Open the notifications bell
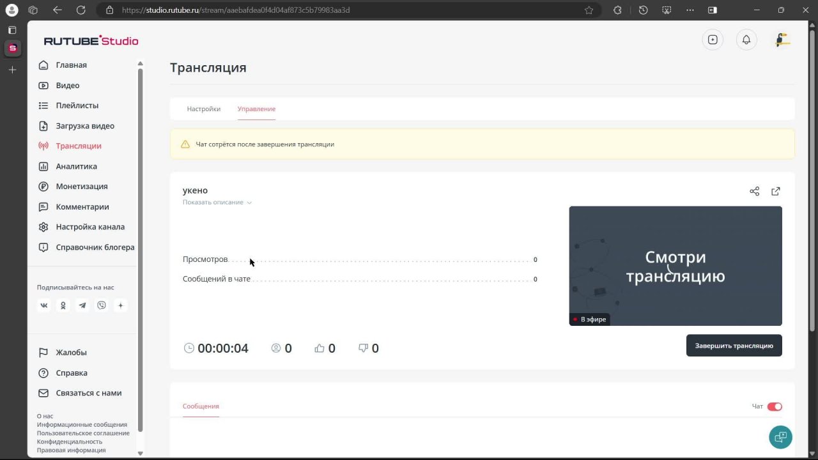The height and width of the screenshot is (460, 818). click(746, 40)
